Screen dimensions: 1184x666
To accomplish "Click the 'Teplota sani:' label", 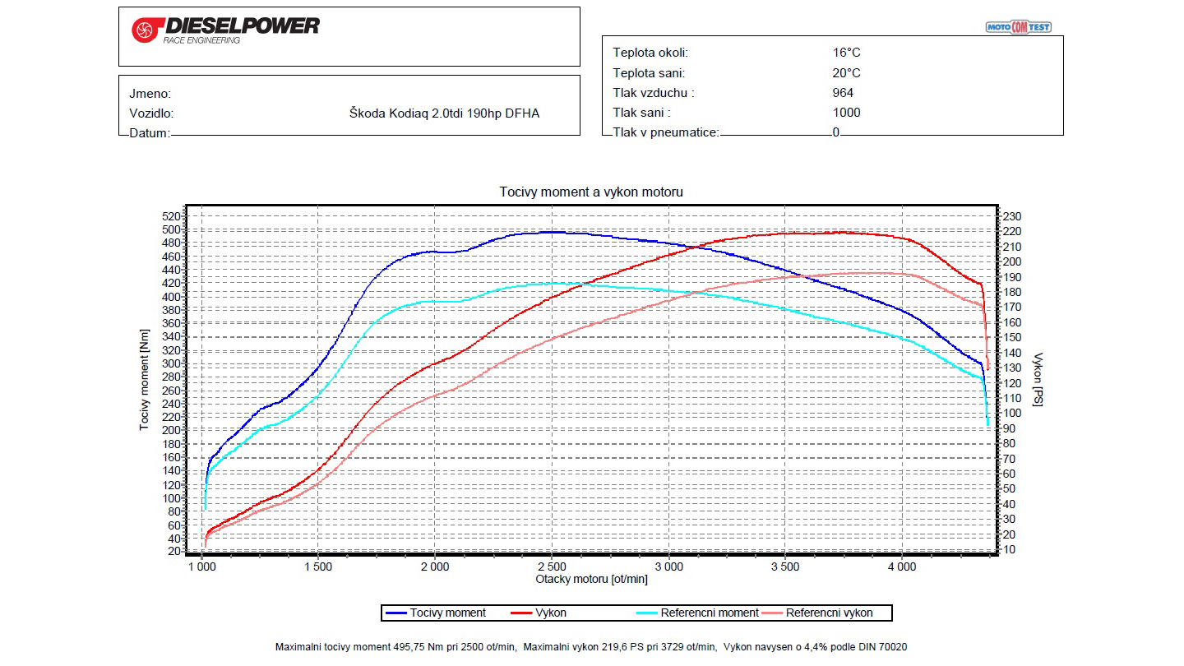I will coord(649,72).
